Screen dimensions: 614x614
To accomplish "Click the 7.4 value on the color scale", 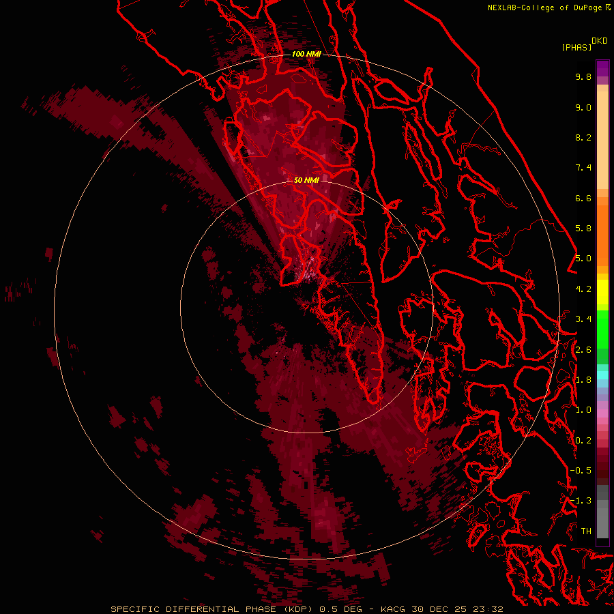I will pos(583,168).
